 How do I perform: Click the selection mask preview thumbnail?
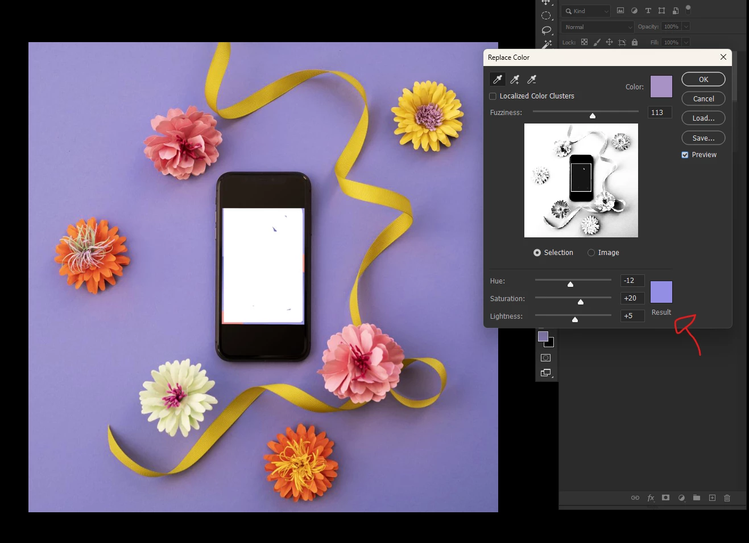click(581, 180)
